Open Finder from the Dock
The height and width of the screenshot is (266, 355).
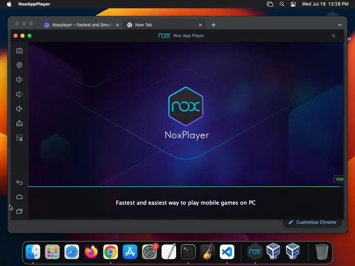click(33, 252)
